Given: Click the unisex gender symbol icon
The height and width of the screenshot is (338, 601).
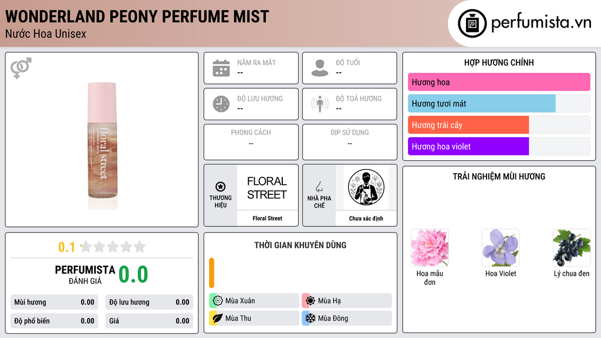Looking at the screenshot, I should [x=21, y=68].
